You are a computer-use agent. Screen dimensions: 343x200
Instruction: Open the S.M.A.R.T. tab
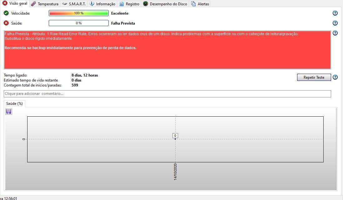pyautogui.click(x=74, y=4)
